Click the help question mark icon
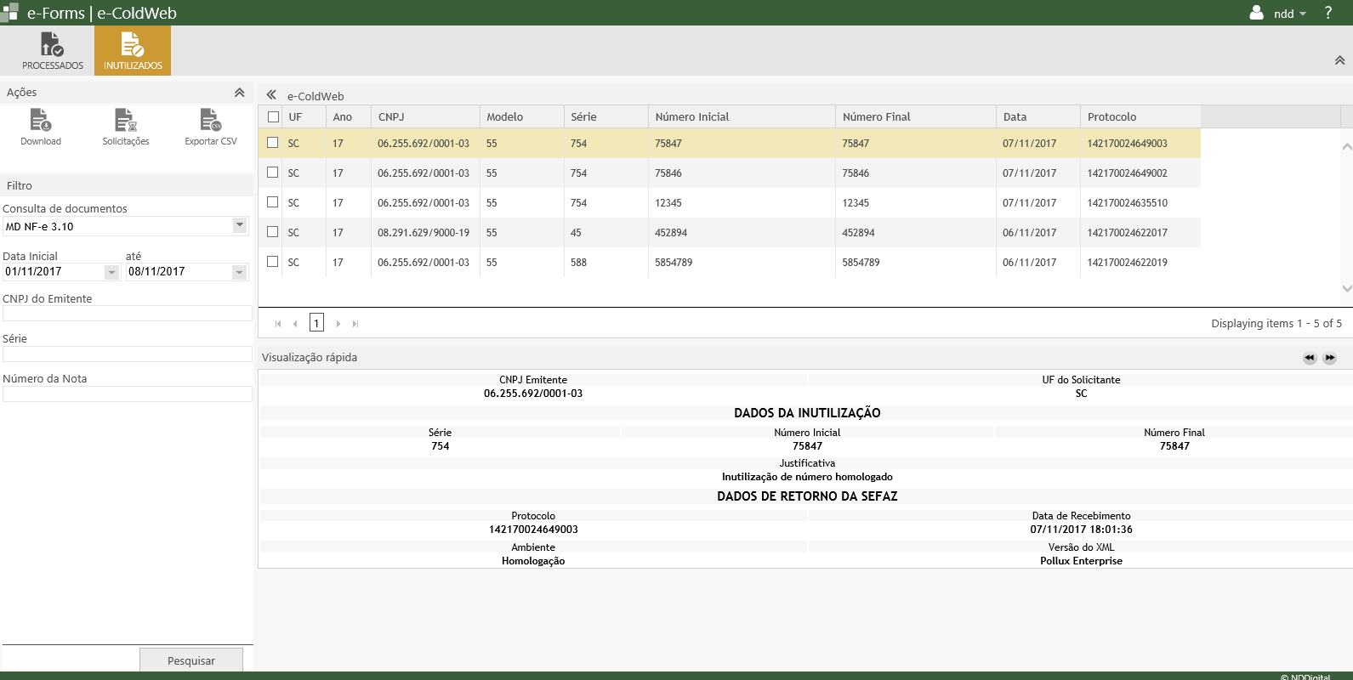This screenshot has height=680, width=1353. click(1327, 13)
